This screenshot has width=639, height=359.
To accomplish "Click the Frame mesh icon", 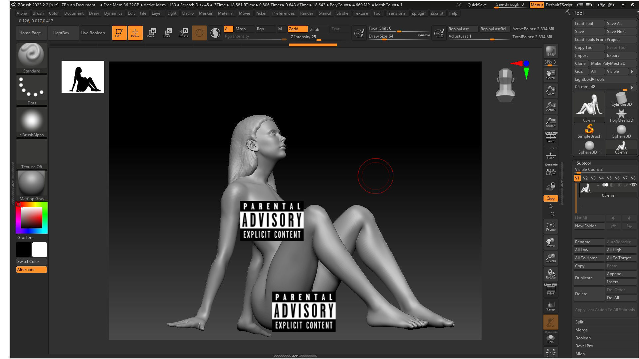I will [550, 226].
